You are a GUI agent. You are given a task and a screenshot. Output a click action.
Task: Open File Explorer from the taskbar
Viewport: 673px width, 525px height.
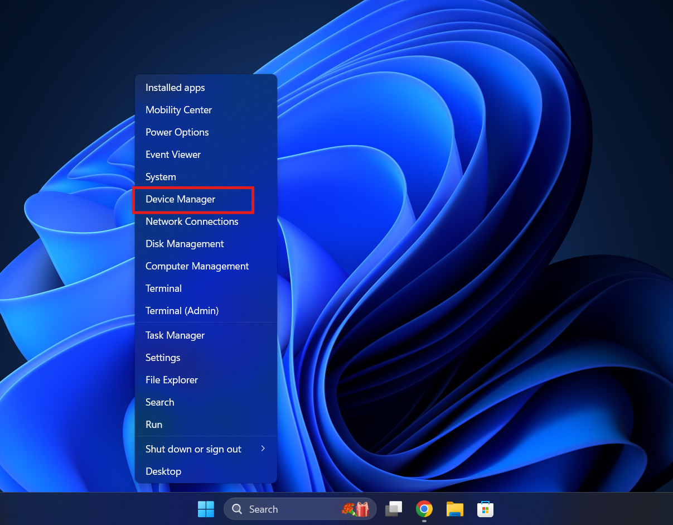pyautogui.click(x=454, y=509)
